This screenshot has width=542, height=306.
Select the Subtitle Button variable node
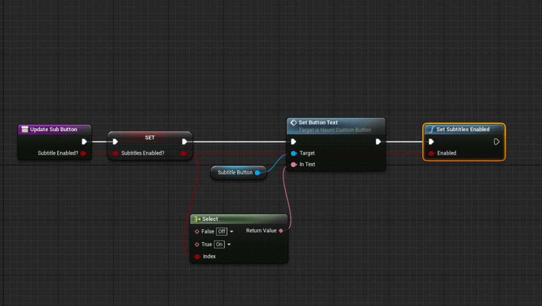(x=235, y=173)
